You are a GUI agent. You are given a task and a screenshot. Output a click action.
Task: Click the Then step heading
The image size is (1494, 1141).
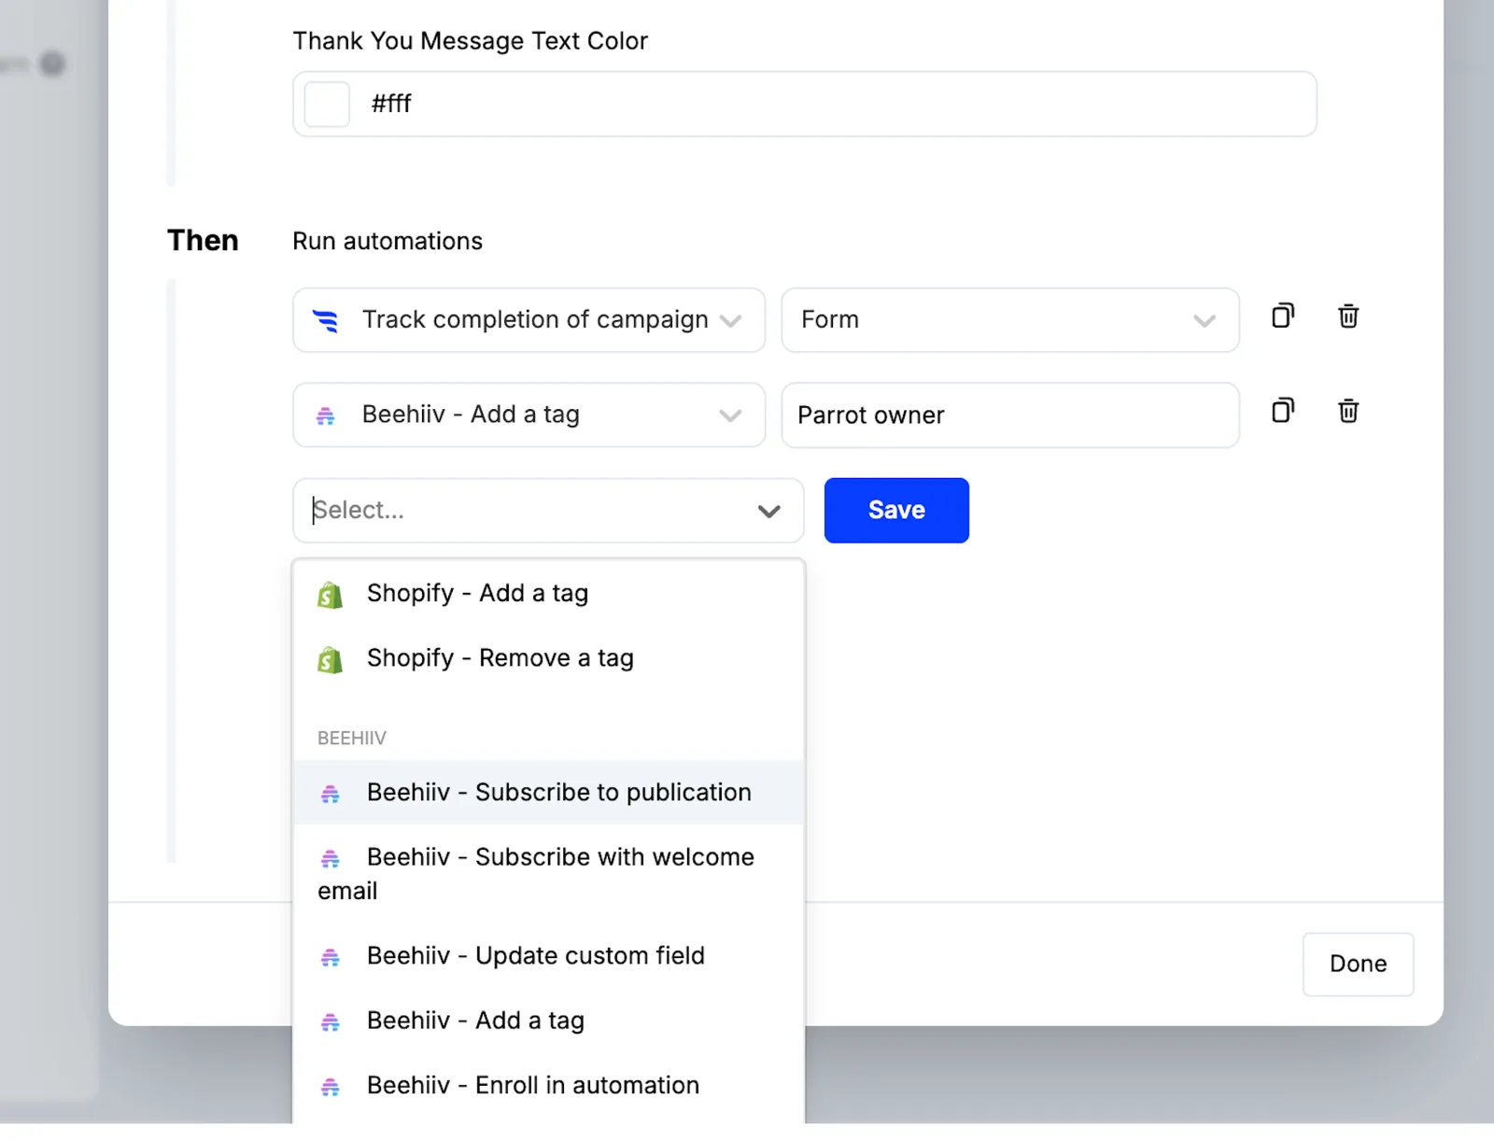(x=203, y=241)
